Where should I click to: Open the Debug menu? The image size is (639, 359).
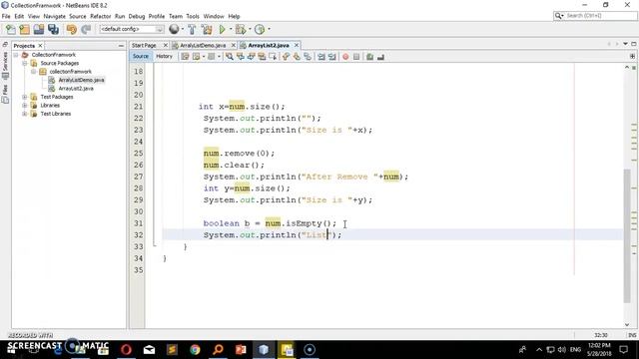pos(137,16)
